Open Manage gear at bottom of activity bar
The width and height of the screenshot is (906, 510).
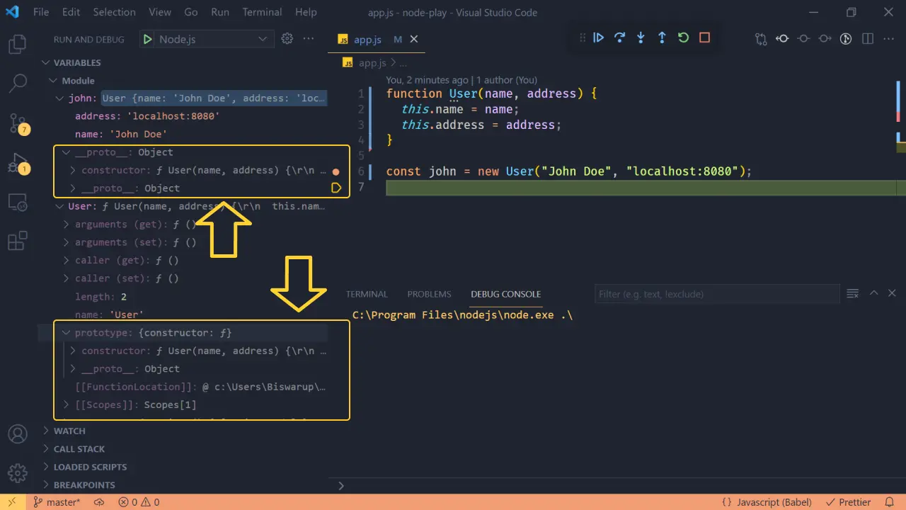[17, 472]
